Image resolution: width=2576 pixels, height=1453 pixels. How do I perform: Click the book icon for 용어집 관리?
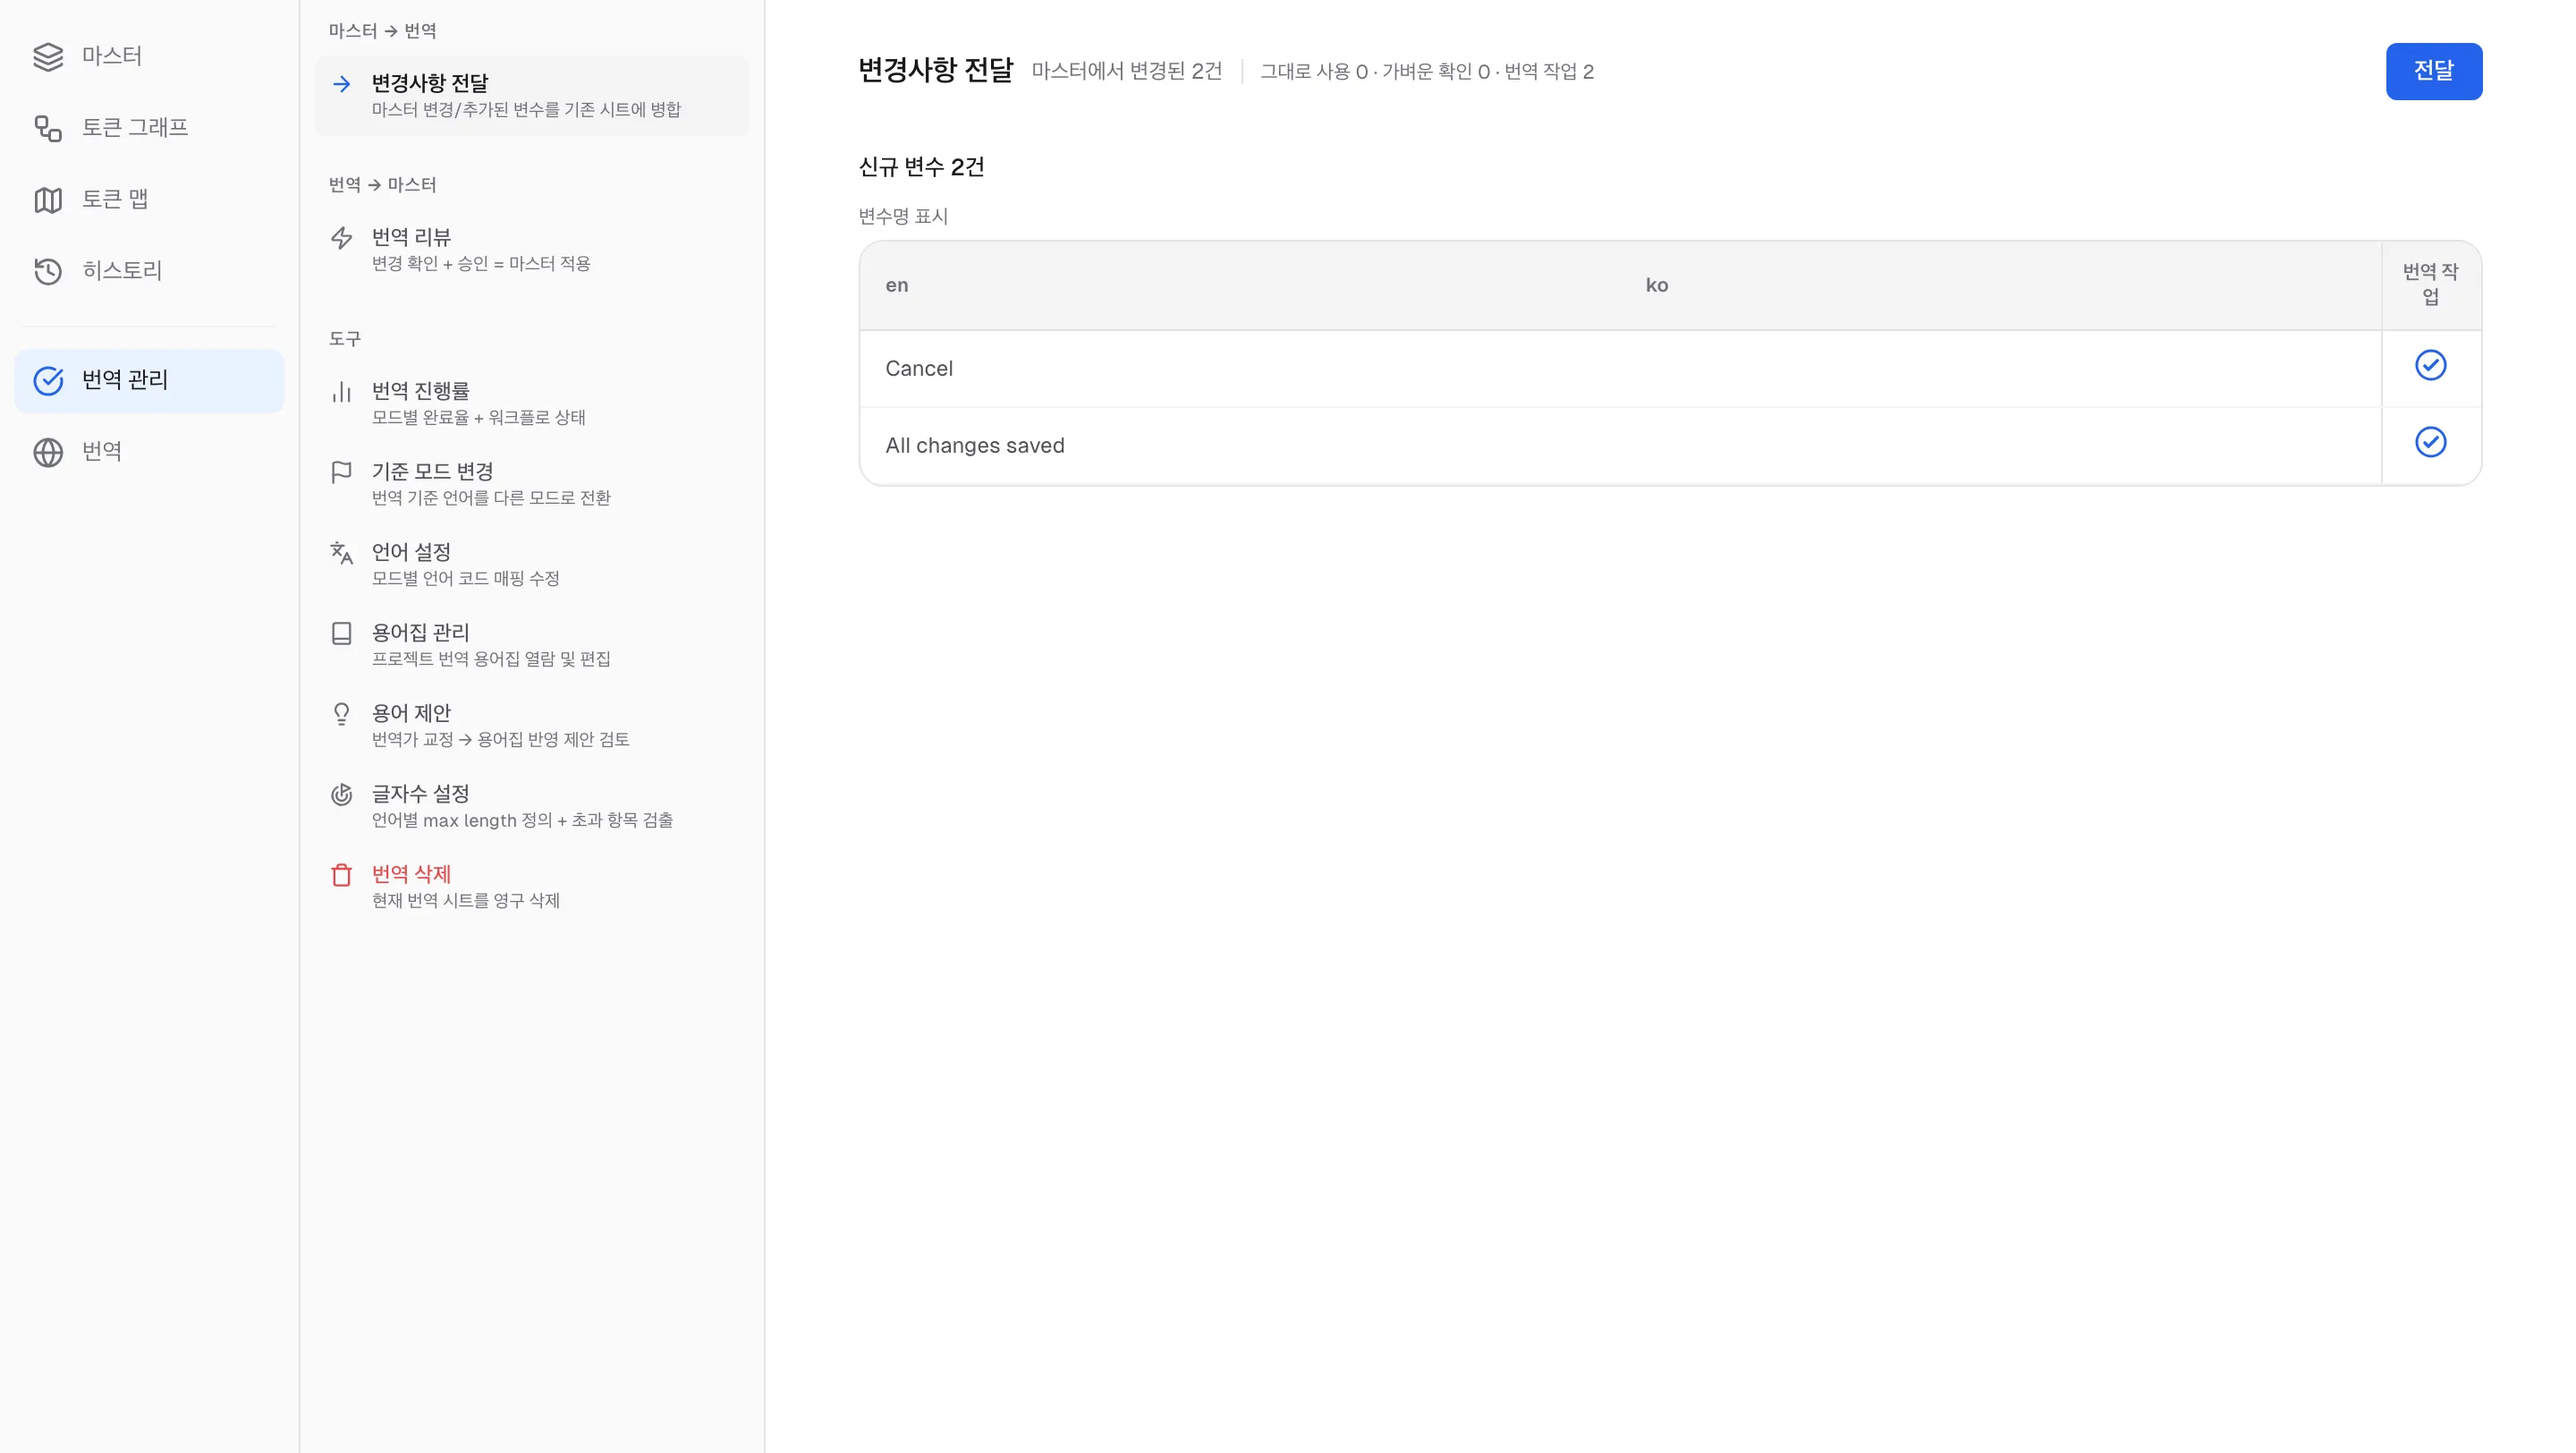tap(342, 633)
